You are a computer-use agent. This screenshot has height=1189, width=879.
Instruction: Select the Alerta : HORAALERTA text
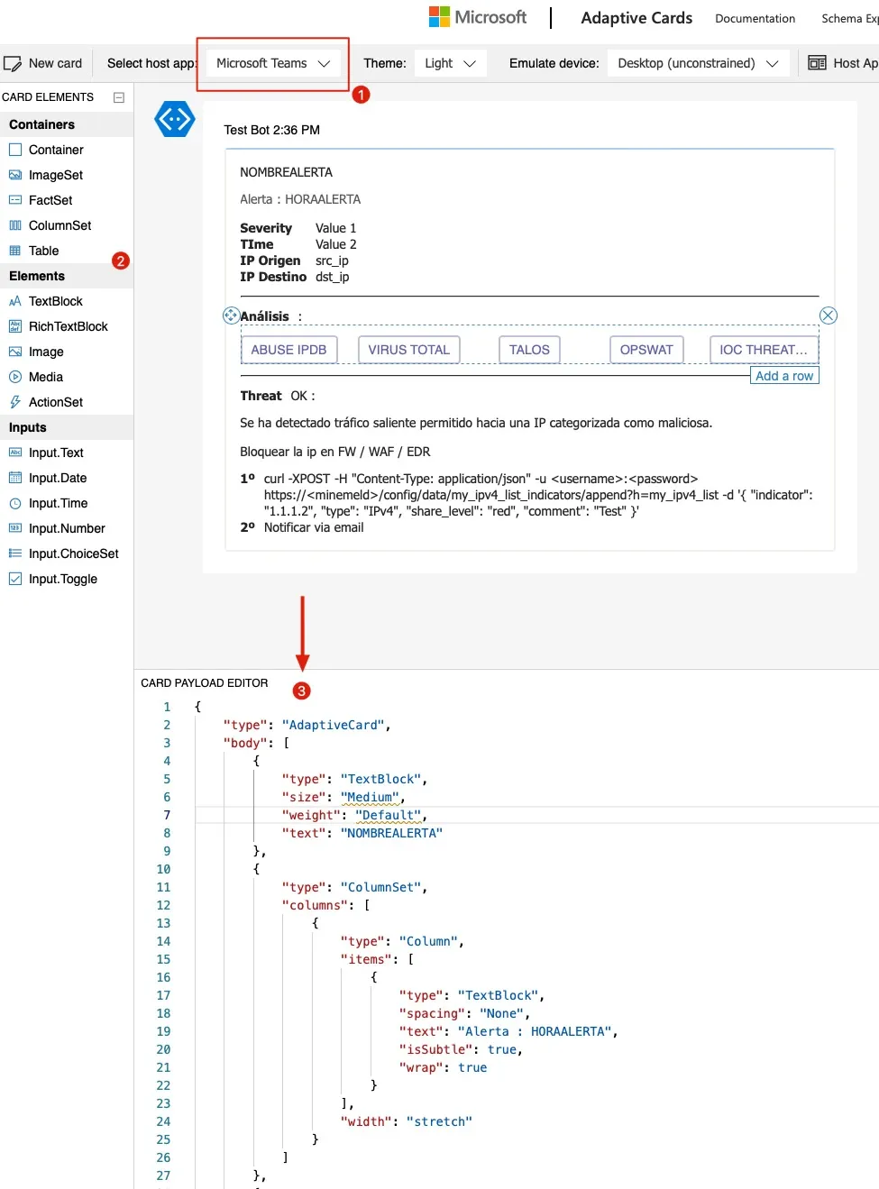[x=300, y=199]
